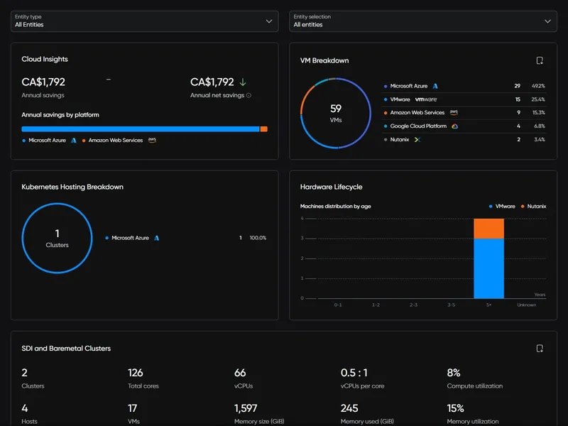Click the 1 Clusters ring chart

click(x=58, y=238)
